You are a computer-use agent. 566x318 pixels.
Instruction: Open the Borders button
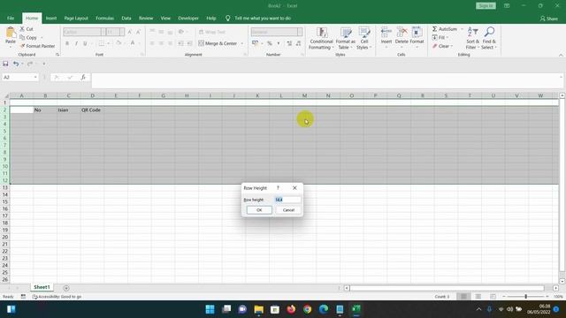[x=102, y=43]
